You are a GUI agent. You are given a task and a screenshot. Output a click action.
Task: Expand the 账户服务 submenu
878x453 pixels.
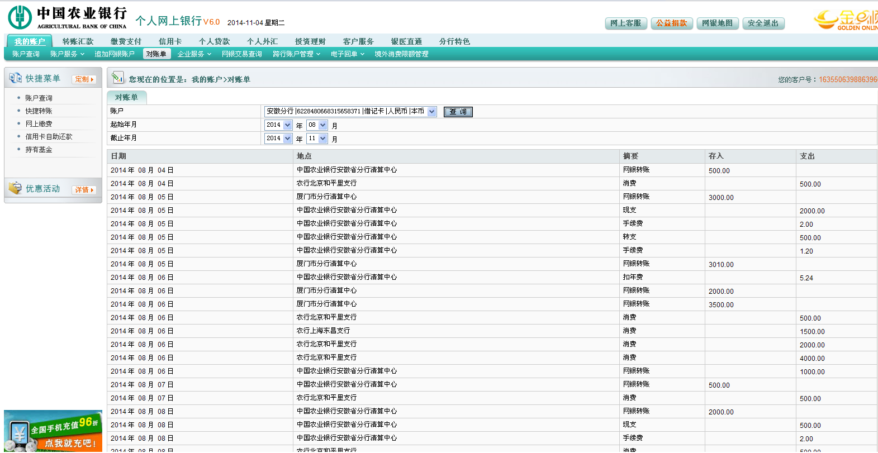point(67,54)
